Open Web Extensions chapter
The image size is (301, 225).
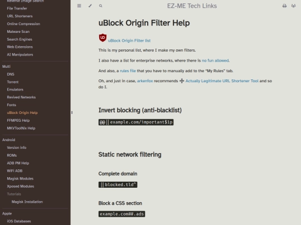click(20, 47)
